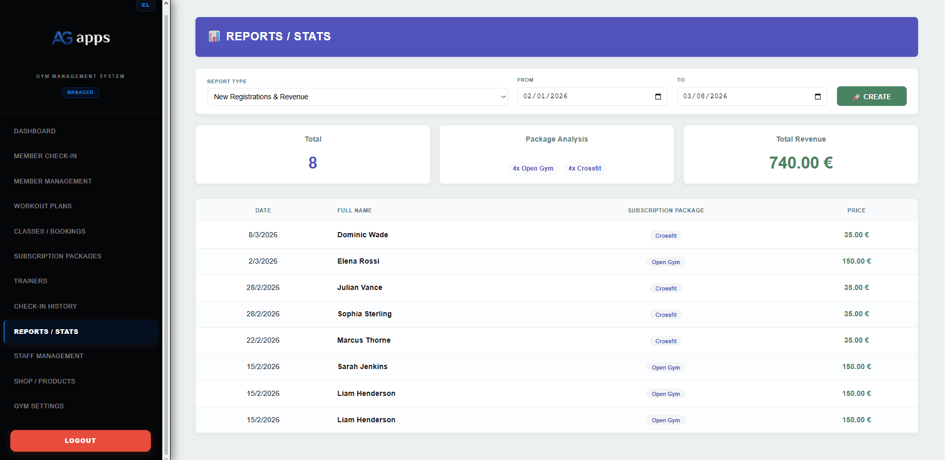This screenshot has height=460, width=945.
Task: Go to Member Check-In page
Action: 45,156
